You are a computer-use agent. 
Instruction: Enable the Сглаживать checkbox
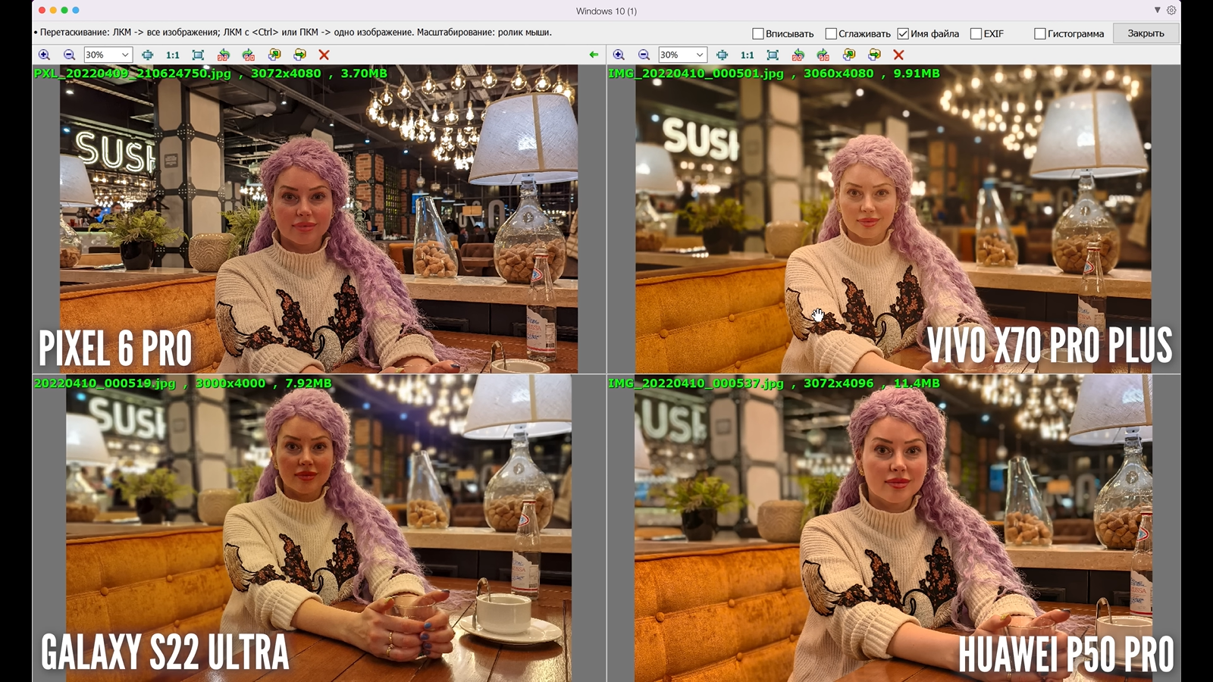[x=831, y=33]
